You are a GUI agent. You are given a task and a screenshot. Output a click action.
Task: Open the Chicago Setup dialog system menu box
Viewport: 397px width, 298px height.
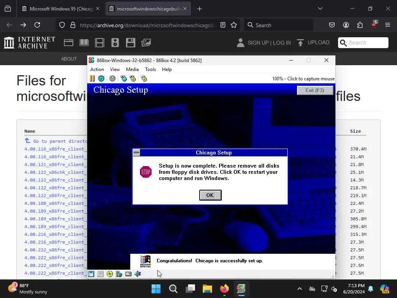136,152
